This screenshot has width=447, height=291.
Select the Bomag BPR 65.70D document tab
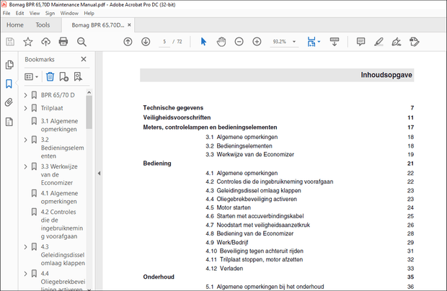point(98,25)
